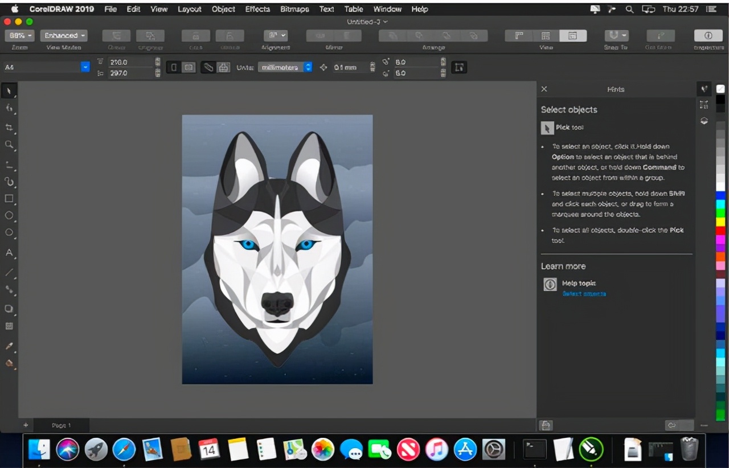
Task: Click the Inspectors toolbar button
Action: tap(708, 36)
